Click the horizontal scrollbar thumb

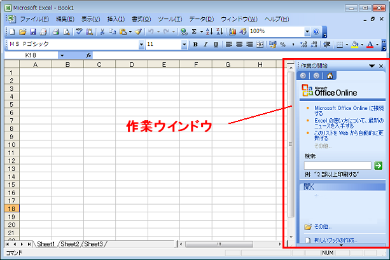click(x=219, y=244)
